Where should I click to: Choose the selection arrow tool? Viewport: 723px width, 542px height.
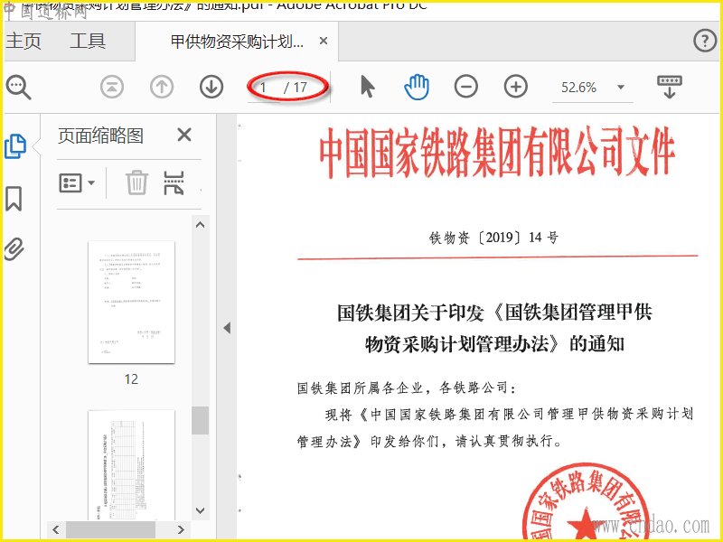click(x=367, y=87)
